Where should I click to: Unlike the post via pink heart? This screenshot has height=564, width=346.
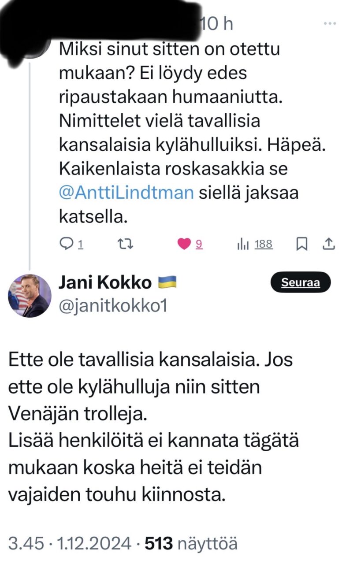coord(184,244)
